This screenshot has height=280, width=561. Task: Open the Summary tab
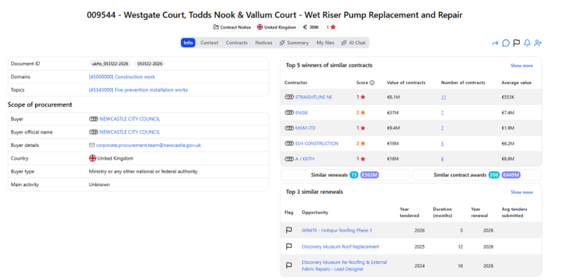point(294,43)
